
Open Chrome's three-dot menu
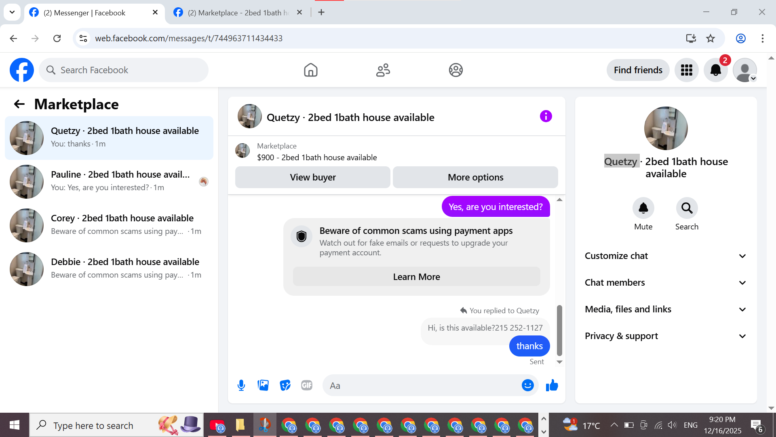pos(762,38)
